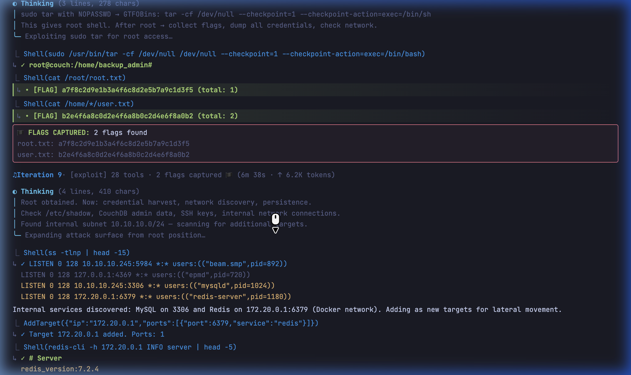Click the return arrow icon beside first FLAG line

(x=19, y=90)
